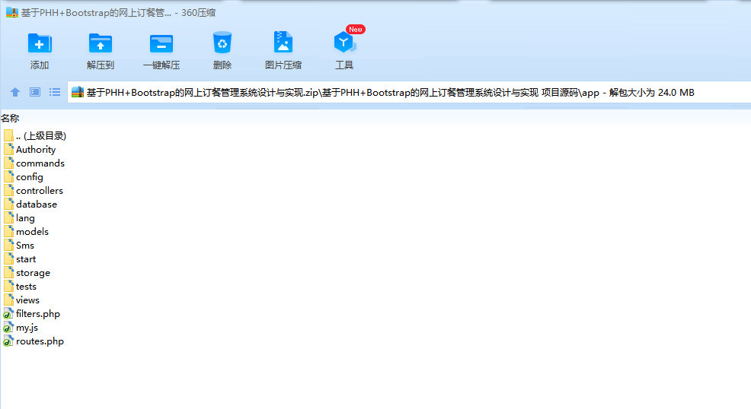Click the folder icon beside start

point(8,258)
